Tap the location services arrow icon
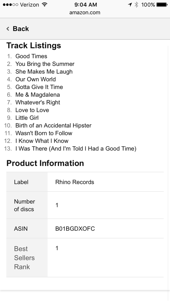170x302 pixels. click(130, 4)
